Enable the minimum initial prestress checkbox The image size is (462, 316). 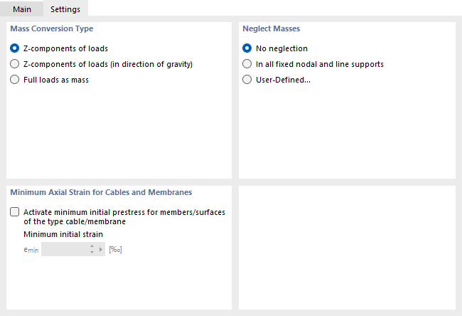15,212
